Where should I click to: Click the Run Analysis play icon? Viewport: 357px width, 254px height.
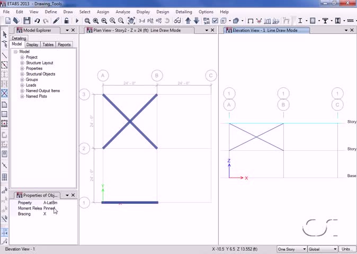77,21
